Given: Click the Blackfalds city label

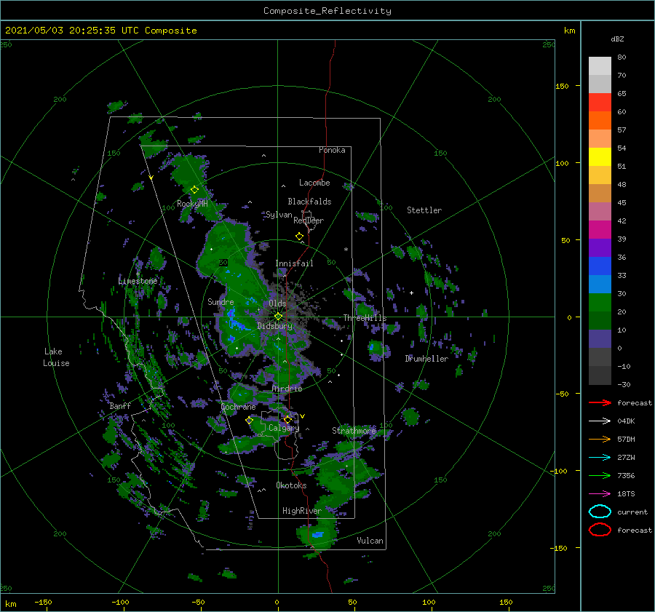Looking at the screenshot, I should (x=309, y=202).
